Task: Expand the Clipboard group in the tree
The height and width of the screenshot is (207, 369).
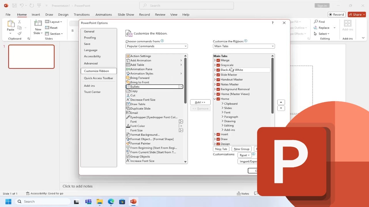Action: click(x=222, y=103)
